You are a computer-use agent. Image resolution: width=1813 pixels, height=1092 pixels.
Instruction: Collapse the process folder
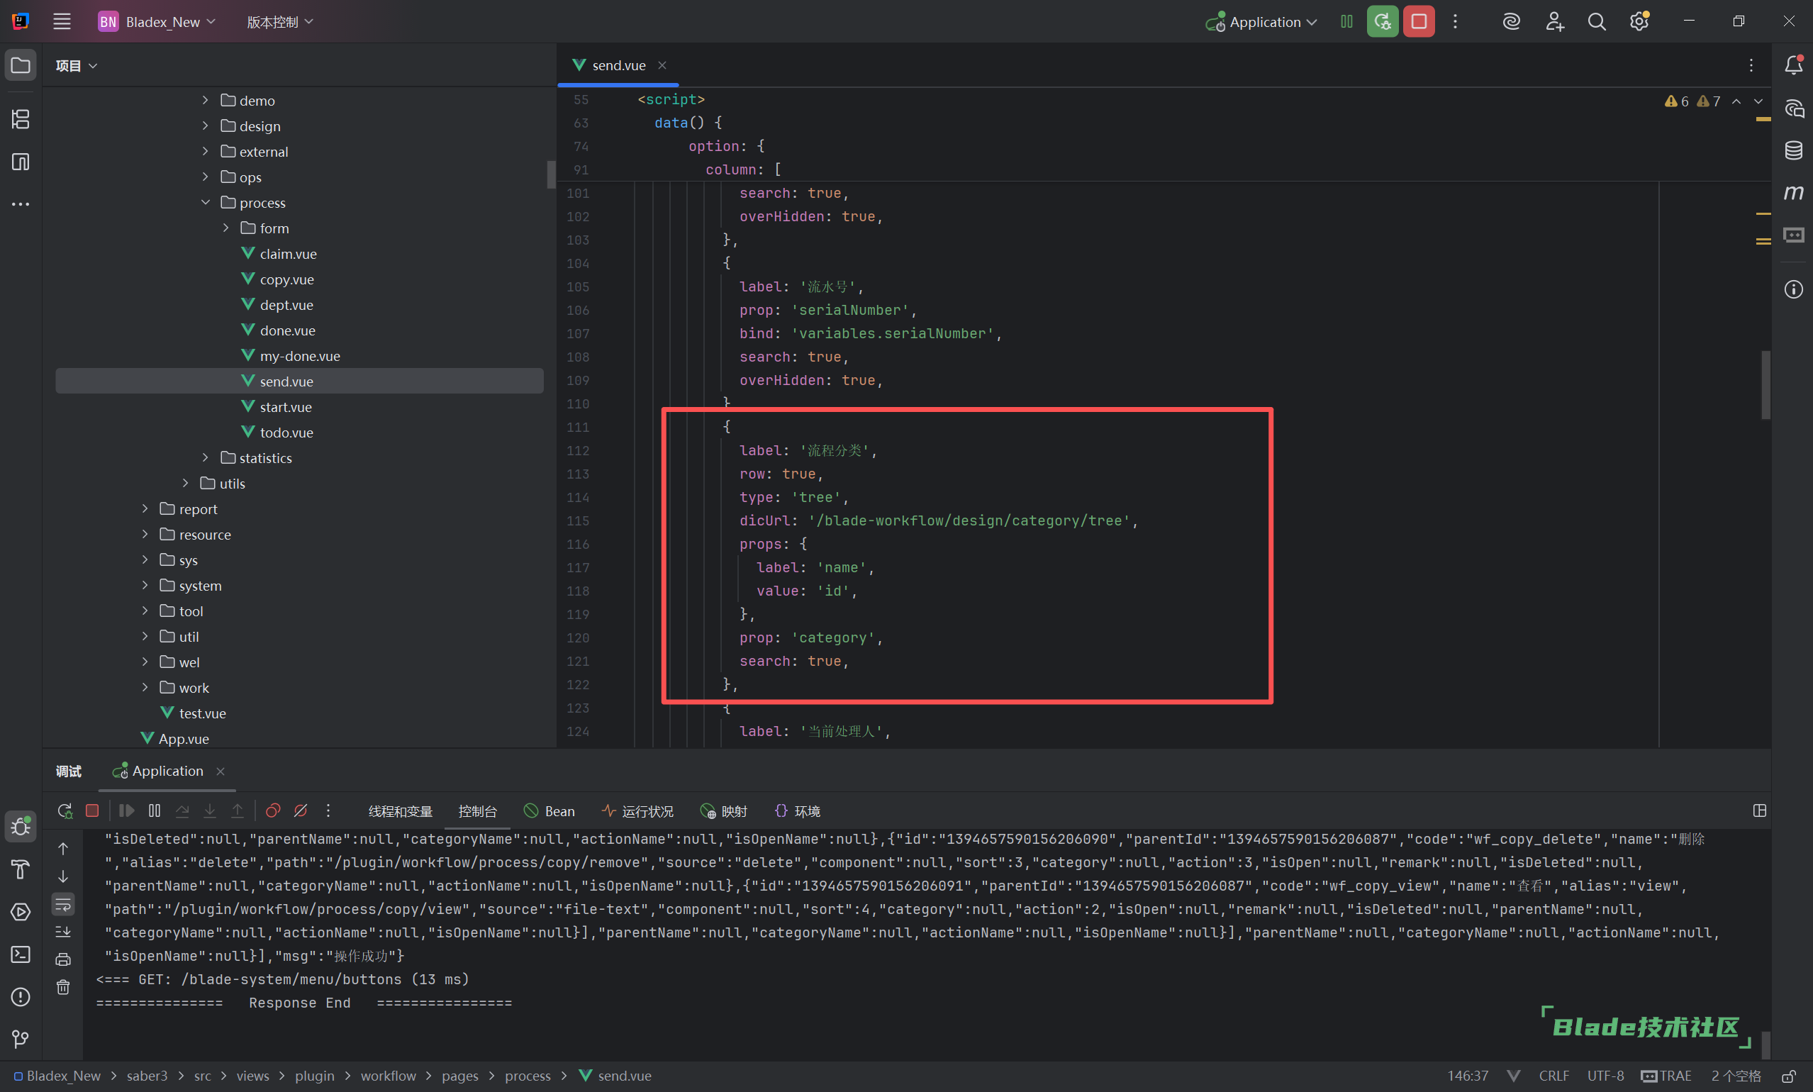coord(206,202)
